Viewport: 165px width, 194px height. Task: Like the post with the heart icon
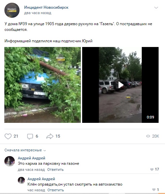(x=8, y=136)
